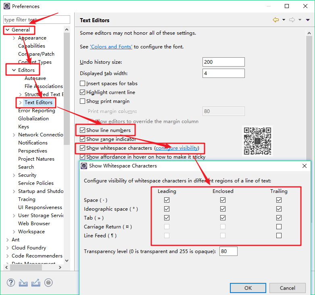The width and height of the screenshot is (315, 295).
Task: Click the forward navigation arrow icon
Action: pos(292,20)
